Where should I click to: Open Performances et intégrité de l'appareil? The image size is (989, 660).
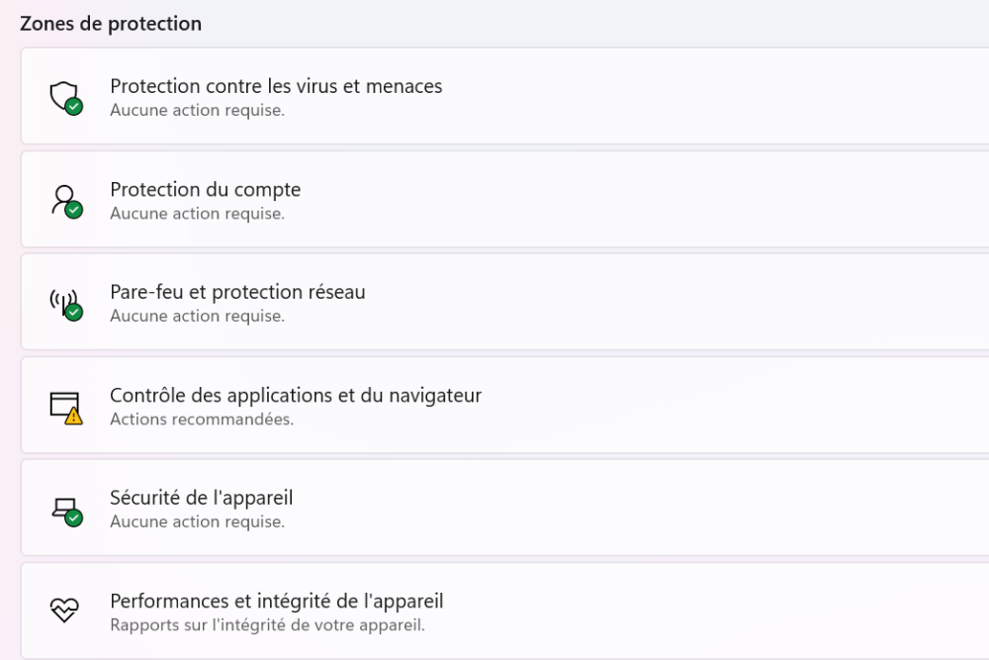pyautogui.click(x=276, y=601)
